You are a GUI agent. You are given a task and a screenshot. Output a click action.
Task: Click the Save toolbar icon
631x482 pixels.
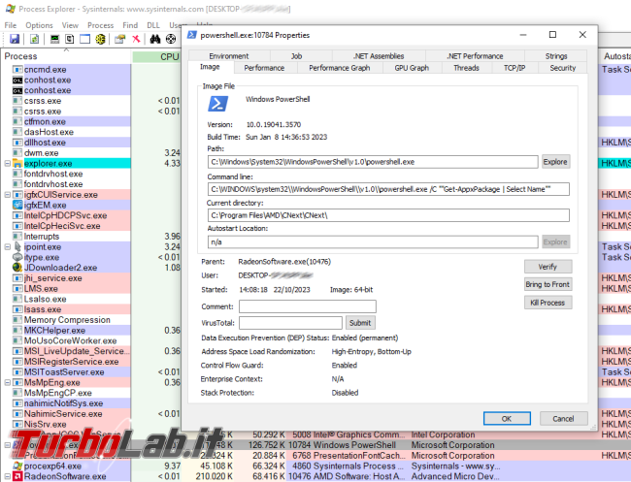pos(15,39)
